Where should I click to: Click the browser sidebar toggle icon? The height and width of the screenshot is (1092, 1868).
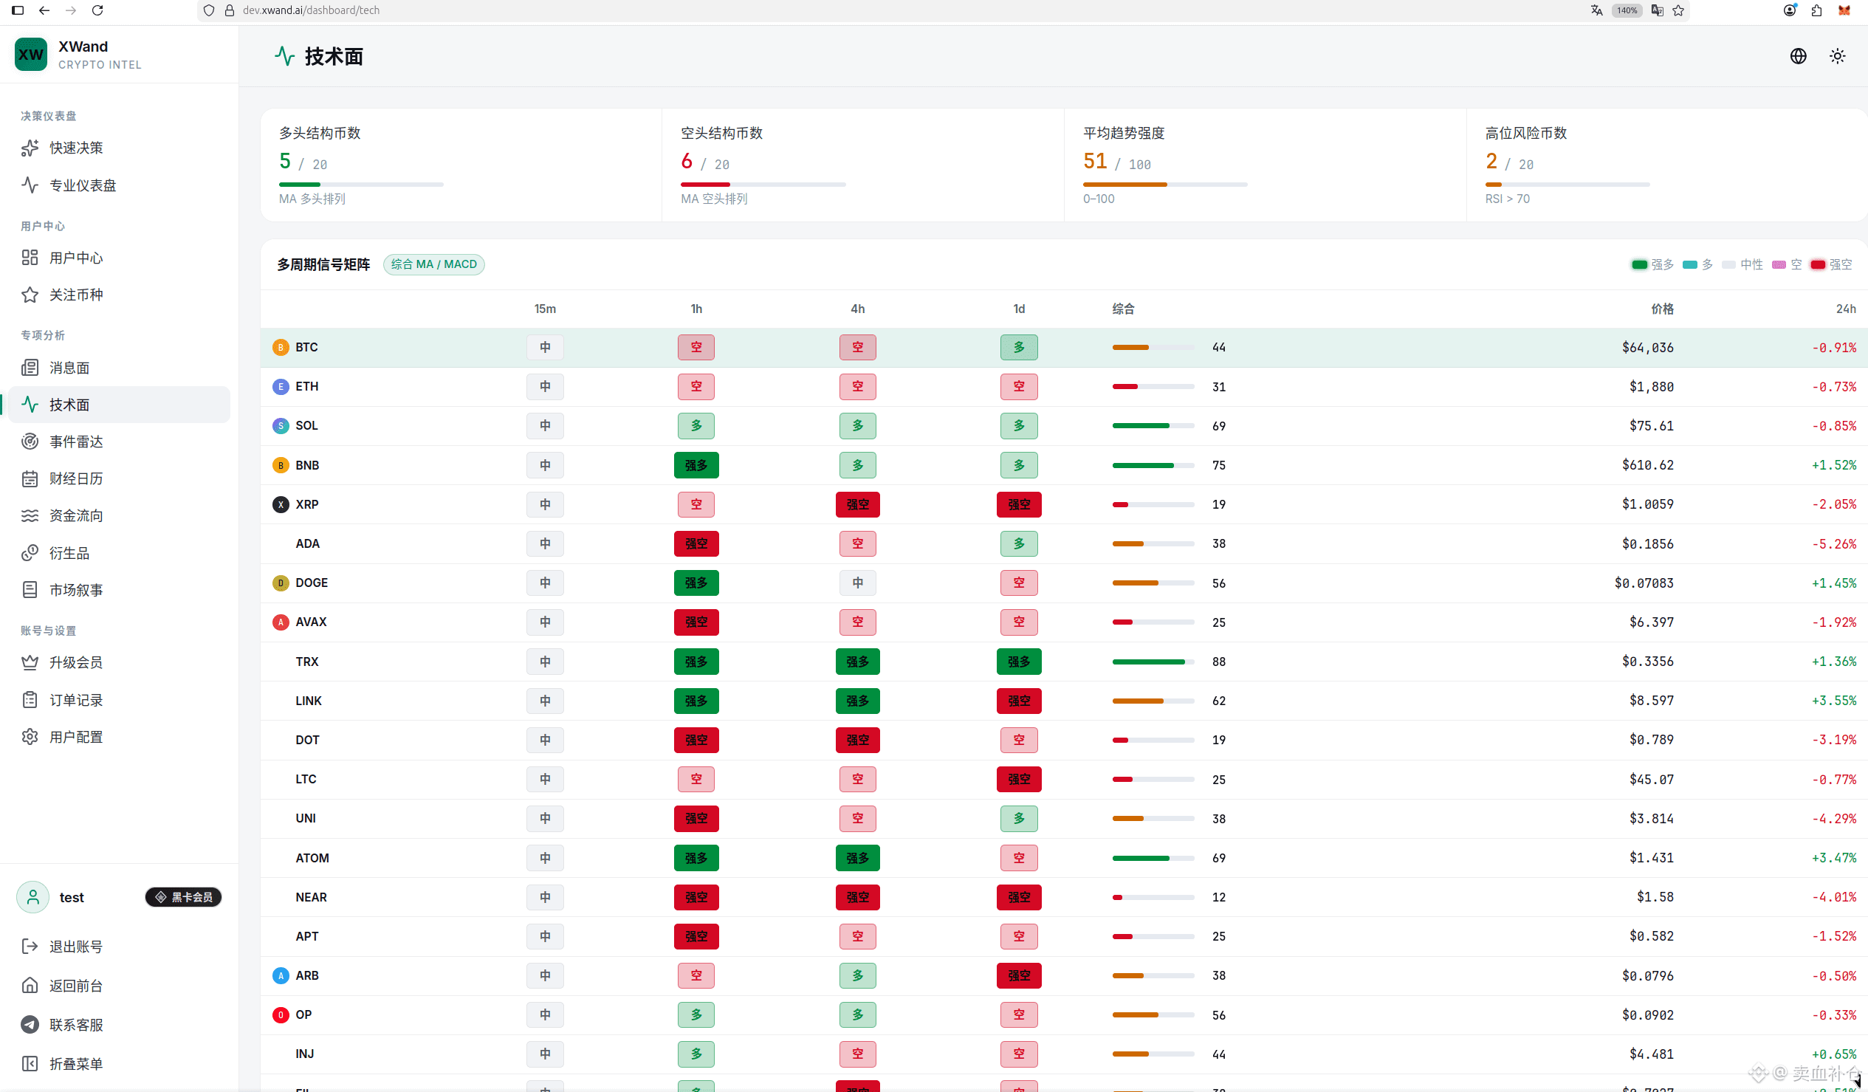tap(18, 10)
